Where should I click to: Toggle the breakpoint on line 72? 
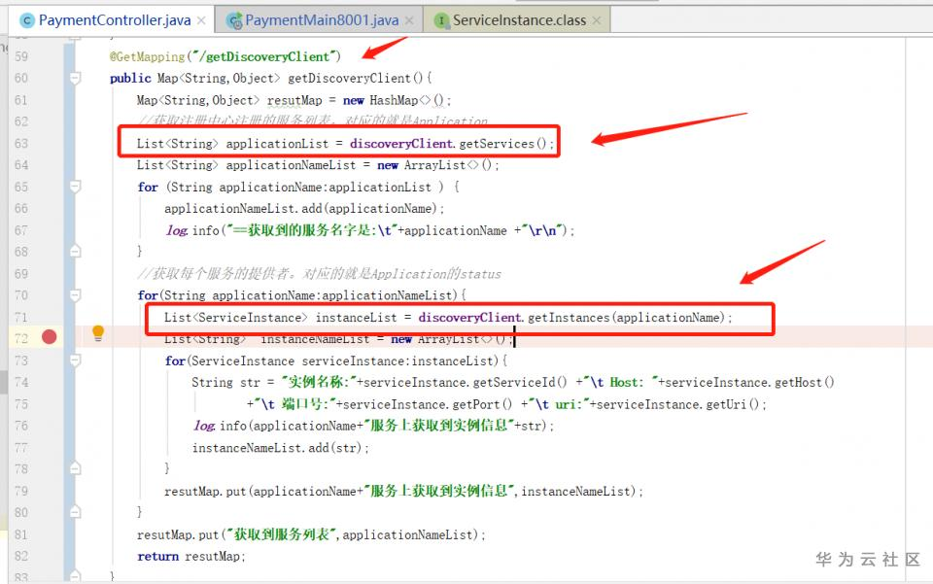tap(50, 337)
